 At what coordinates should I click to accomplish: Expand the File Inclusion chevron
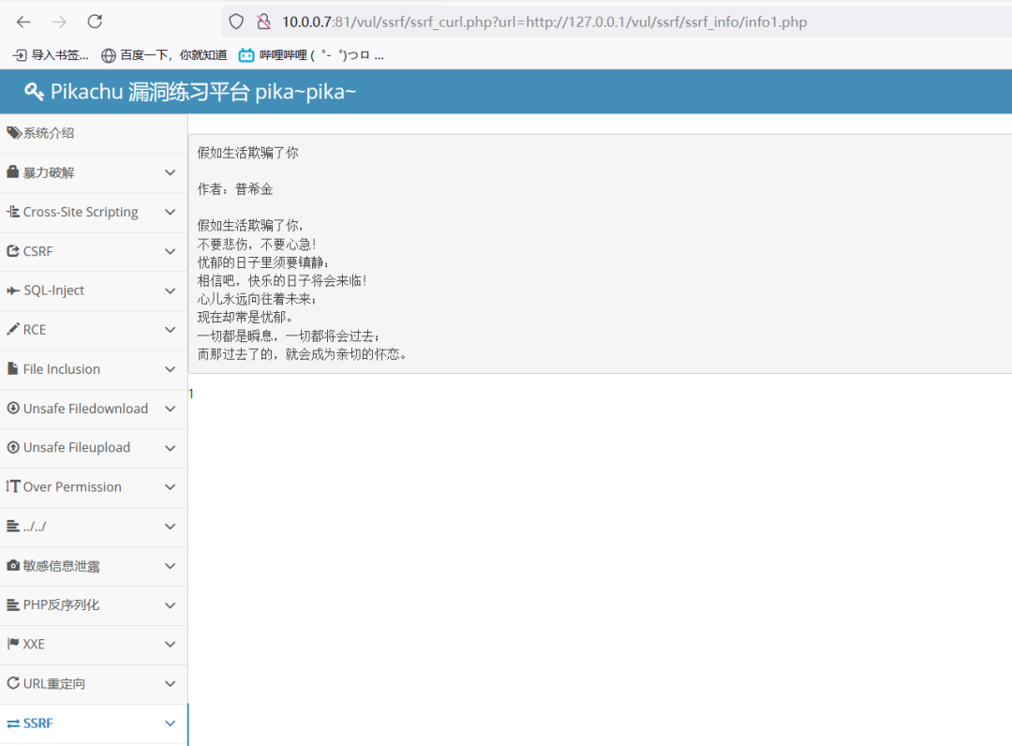tap(170, 369)
